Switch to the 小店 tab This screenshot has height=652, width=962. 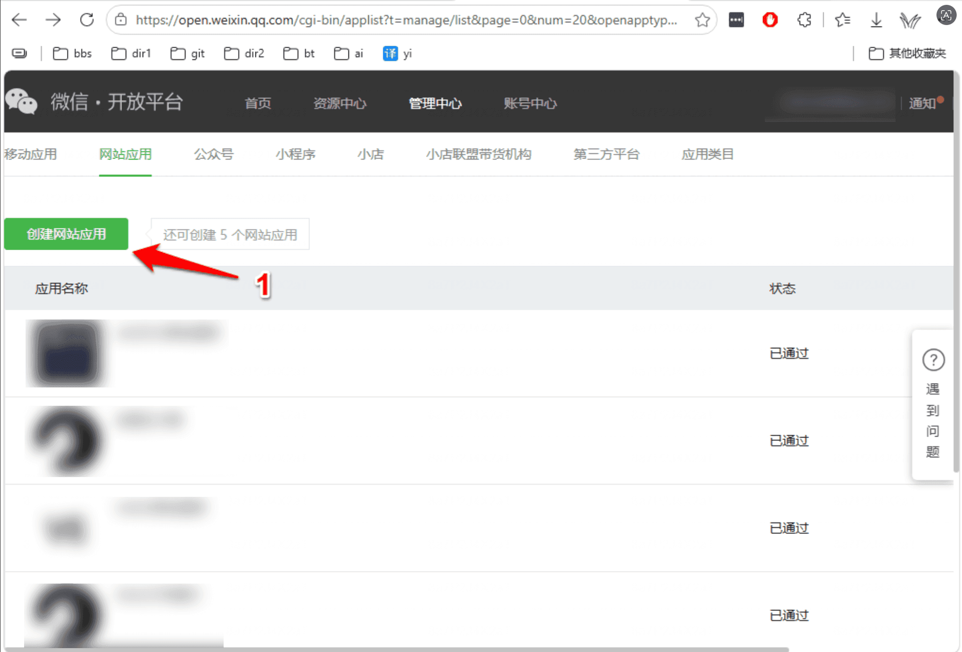click(x=371, y=154)
